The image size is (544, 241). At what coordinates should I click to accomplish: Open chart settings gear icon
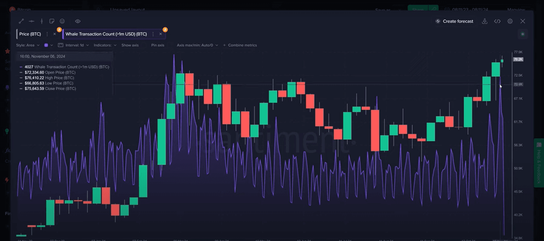pos(510,21)
